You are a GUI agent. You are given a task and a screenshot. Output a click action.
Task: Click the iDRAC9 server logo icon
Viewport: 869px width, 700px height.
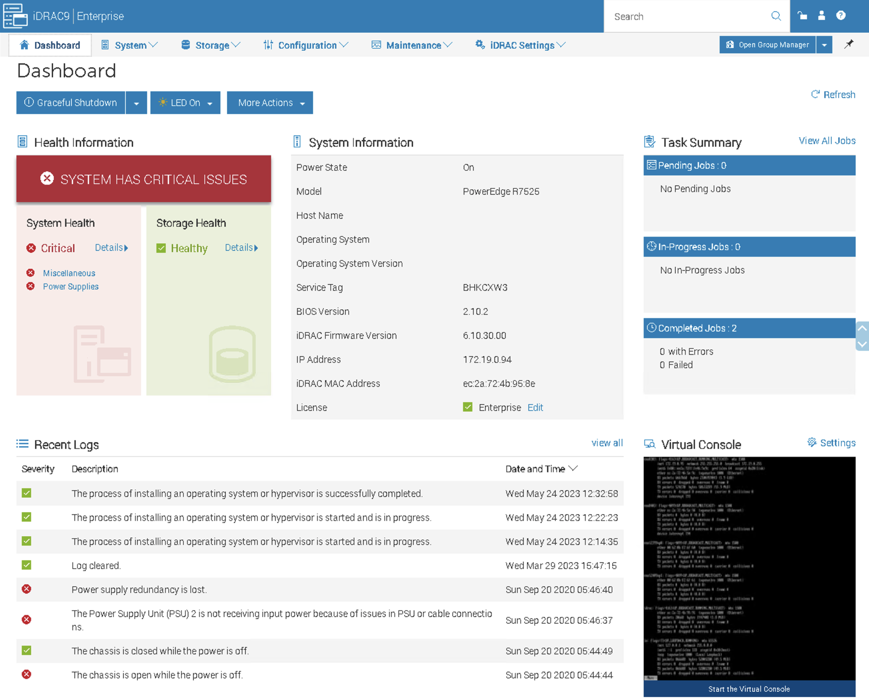[x=15, y=16]
